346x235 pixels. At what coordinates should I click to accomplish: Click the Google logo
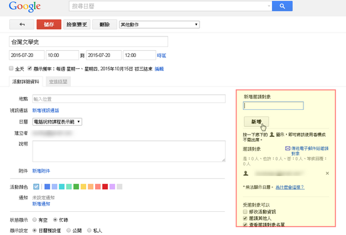[x=25, y=8]
